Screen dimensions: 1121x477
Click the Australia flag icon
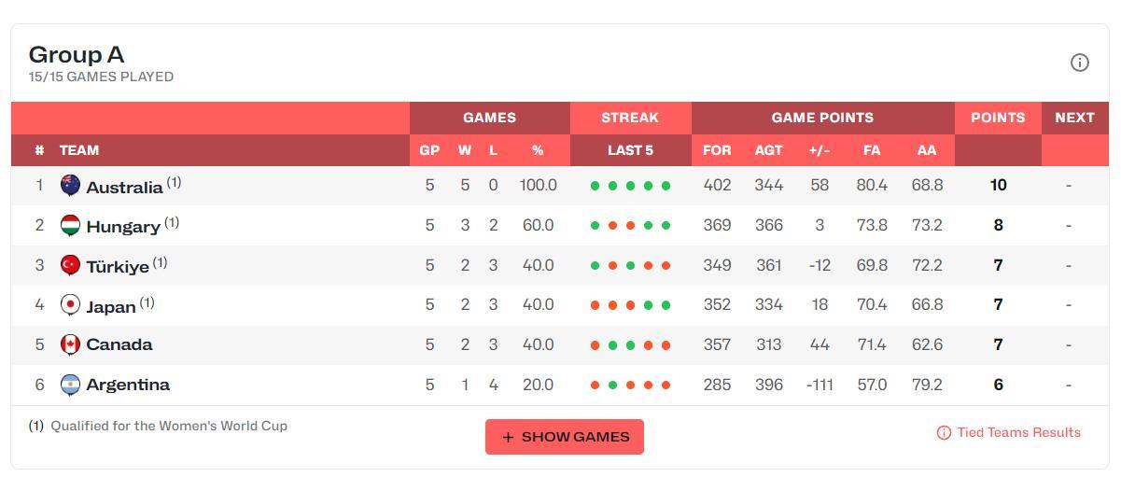tap(70, 185)
